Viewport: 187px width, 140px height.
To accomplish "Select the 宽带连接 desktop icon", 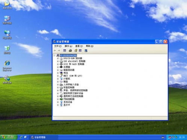I will pos(7,80).
